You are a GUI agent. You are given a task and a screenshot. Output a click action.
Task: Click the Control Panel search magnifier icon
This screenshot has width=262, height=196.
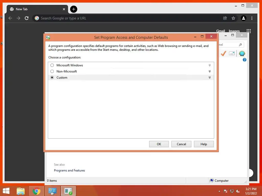[240, 45]
